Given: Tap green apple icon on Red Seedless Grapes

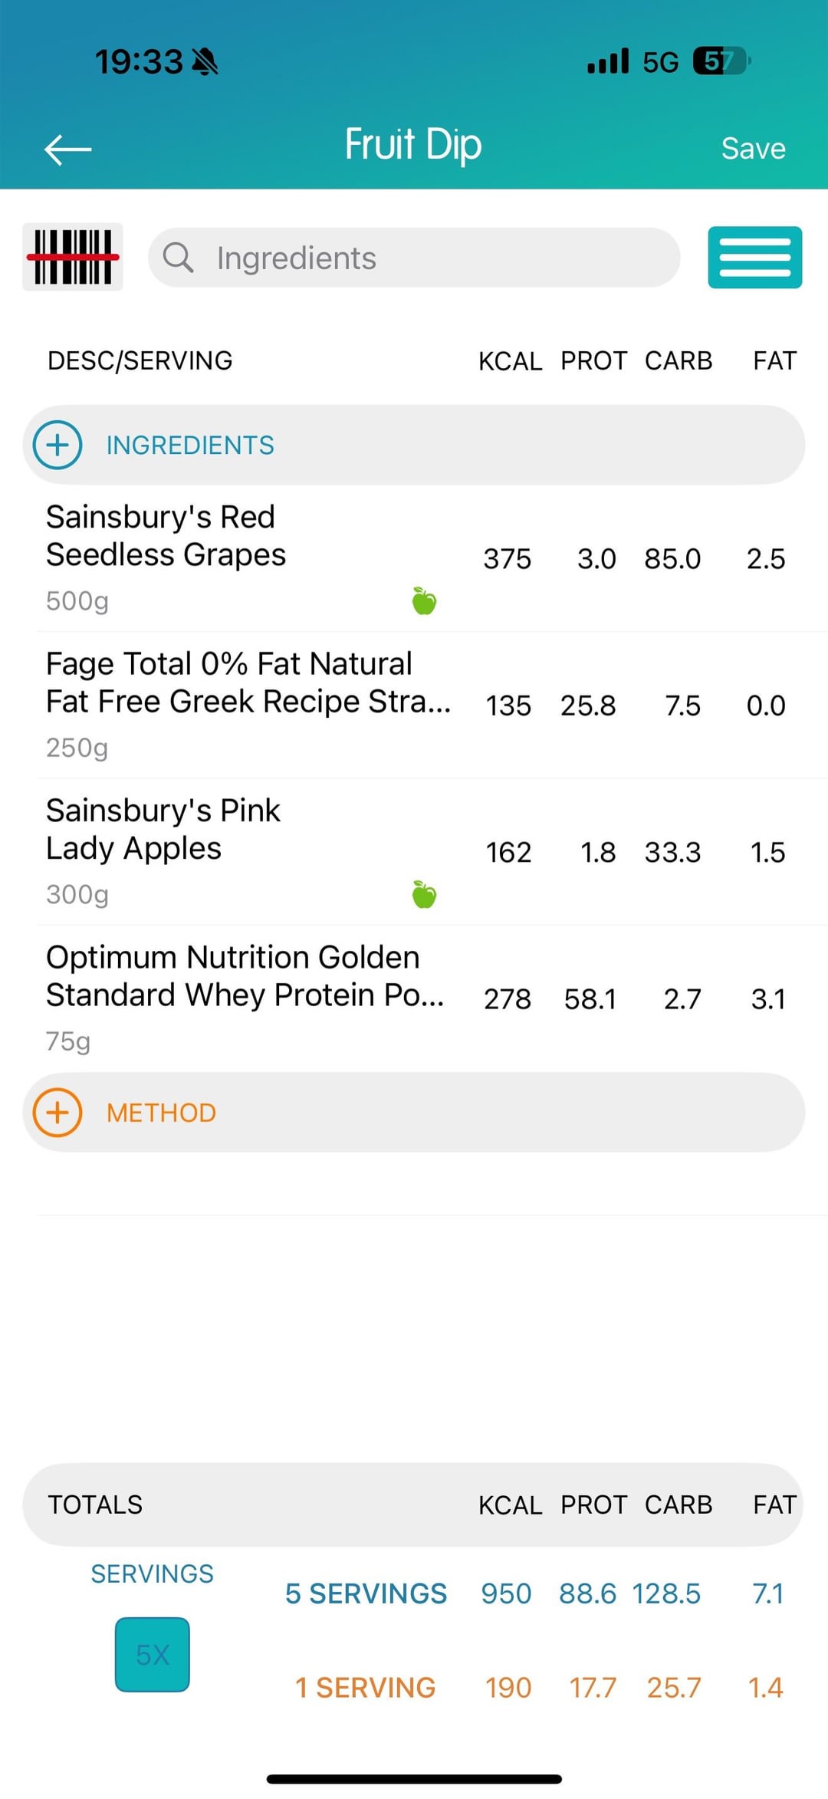Looking at the screenshot, I should point(424,601).
